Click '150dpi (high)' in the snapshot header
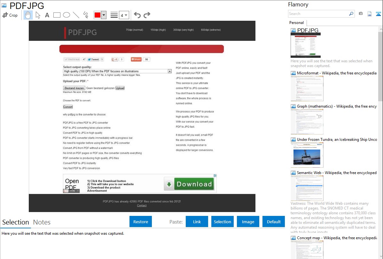Viewport: 383px width, 259px height. click(158, 30)
